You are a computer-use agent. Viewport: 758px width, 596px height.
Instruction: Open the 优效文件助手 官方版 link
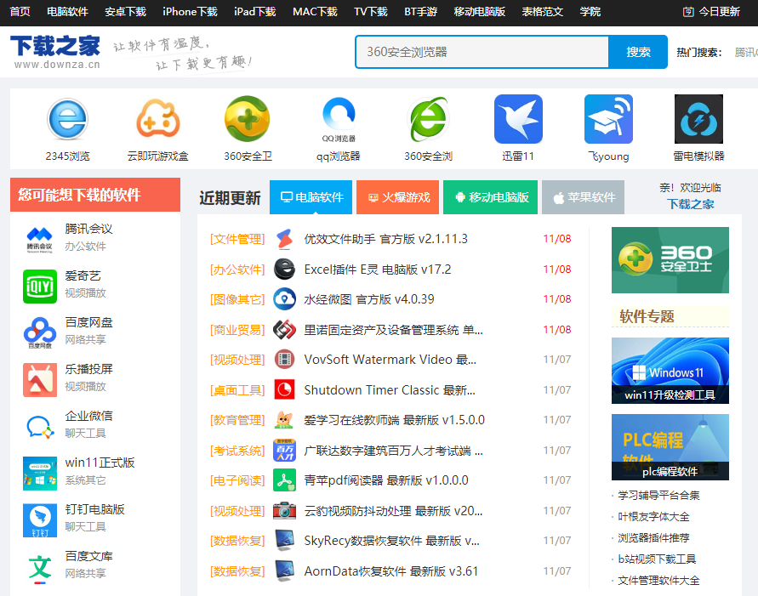click(385, 239)
